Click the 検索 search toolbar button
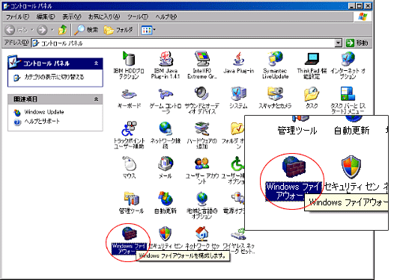Viewport: 397px width, 280px height. click(86, 30)
